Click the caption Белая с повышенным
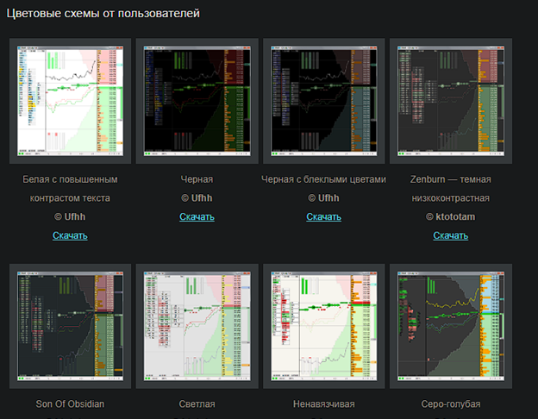The image size is (538, 419). [x=70, y=179]
